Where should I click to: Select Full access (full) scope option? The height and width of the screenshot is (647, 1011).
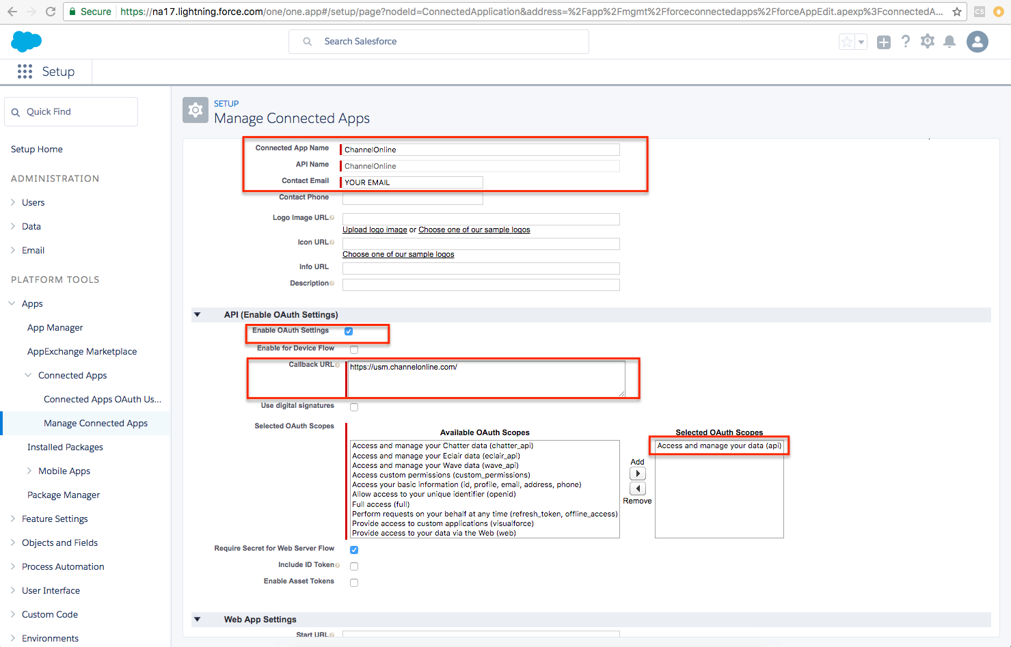(x=381, y=504)
